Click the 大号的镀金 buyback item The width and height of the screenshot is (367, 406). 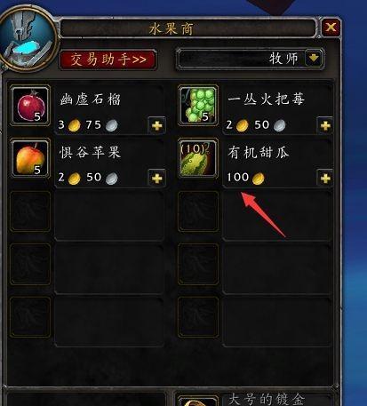pos(266,399)
